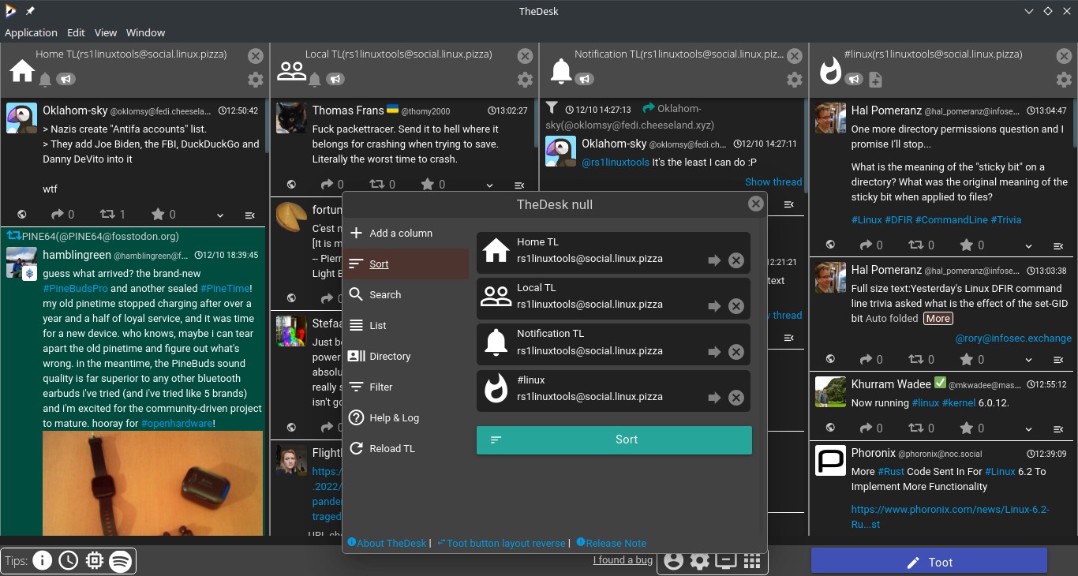Open the View menu

(x=106, y=32)
